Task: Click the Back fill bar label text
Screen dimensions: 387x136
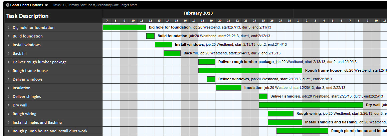Action: pos(232,53)
